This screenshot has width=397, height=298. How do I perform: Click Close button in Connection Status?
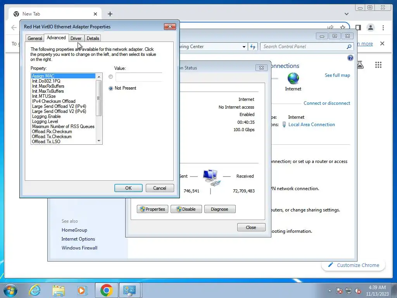pyautogui.click(x=251, y=227)
